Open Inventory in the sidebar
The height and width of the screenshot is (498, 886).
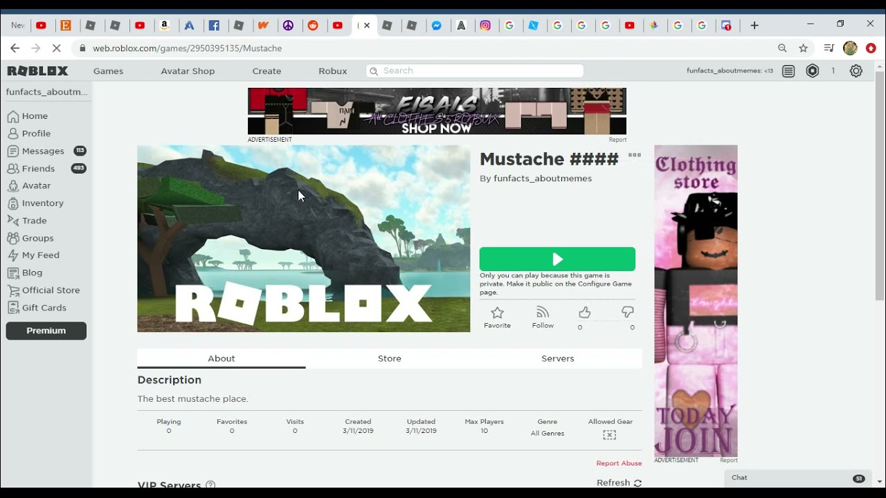[35, 203]
